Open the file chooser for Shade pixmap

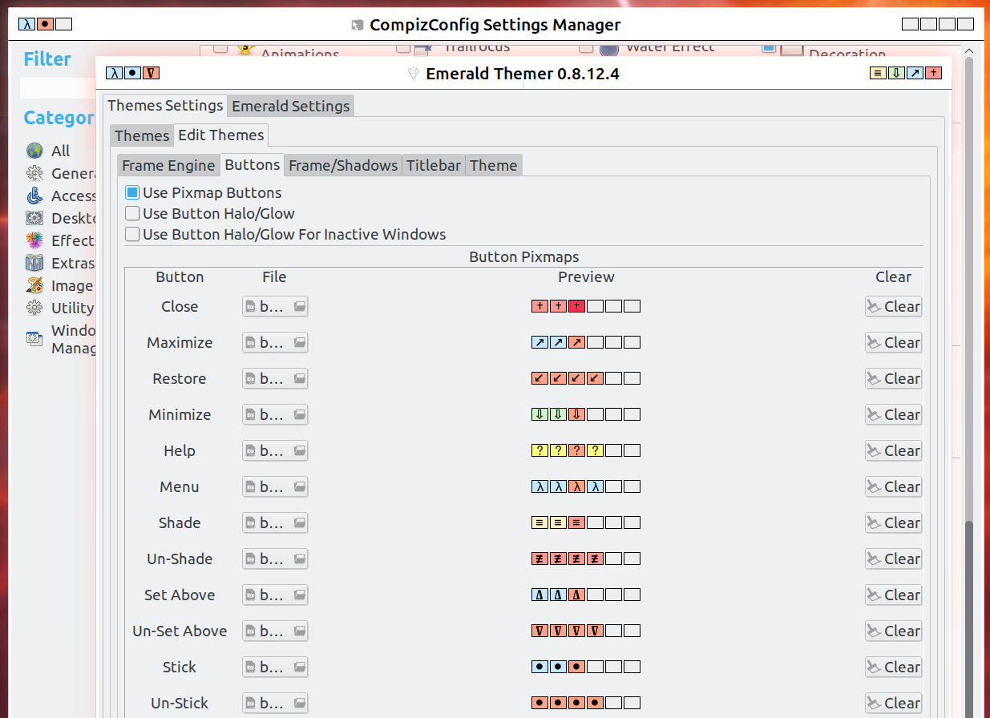pos(275,523)
